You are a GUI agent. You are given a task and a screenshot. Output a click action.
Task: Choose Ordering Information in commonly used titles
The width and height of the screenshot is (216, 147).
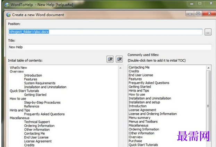click(144, 129)
